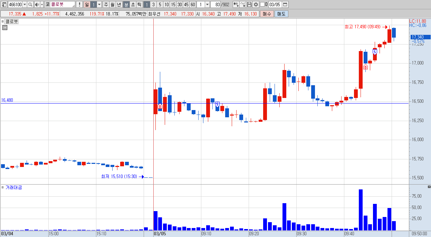The image size is (431, 237).
Task: Click the add line indicator icon
Action: point(243,4)
